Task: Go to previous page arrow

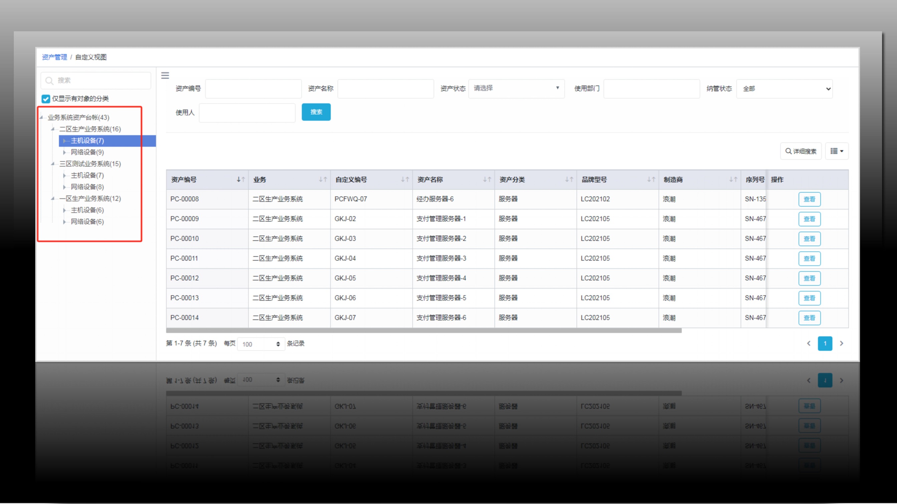Action: pos(809,343)
